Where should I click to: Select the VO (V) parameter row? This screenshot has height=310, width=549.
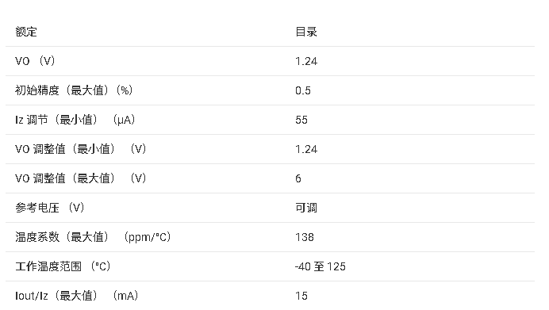click(x=270, y=61)
